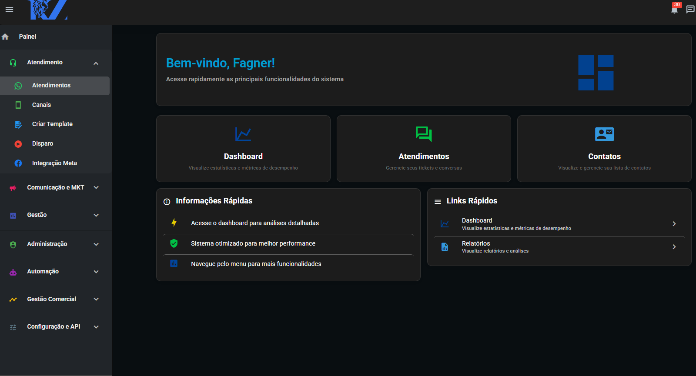Open Disparo in the sidebar
The width and height of the screenshot is (696, 376).
(x=55, y=144)
